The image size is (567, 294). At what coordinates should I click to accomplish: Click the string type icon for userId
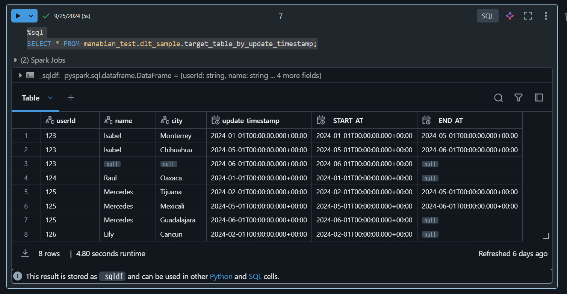tap(50, 120)
